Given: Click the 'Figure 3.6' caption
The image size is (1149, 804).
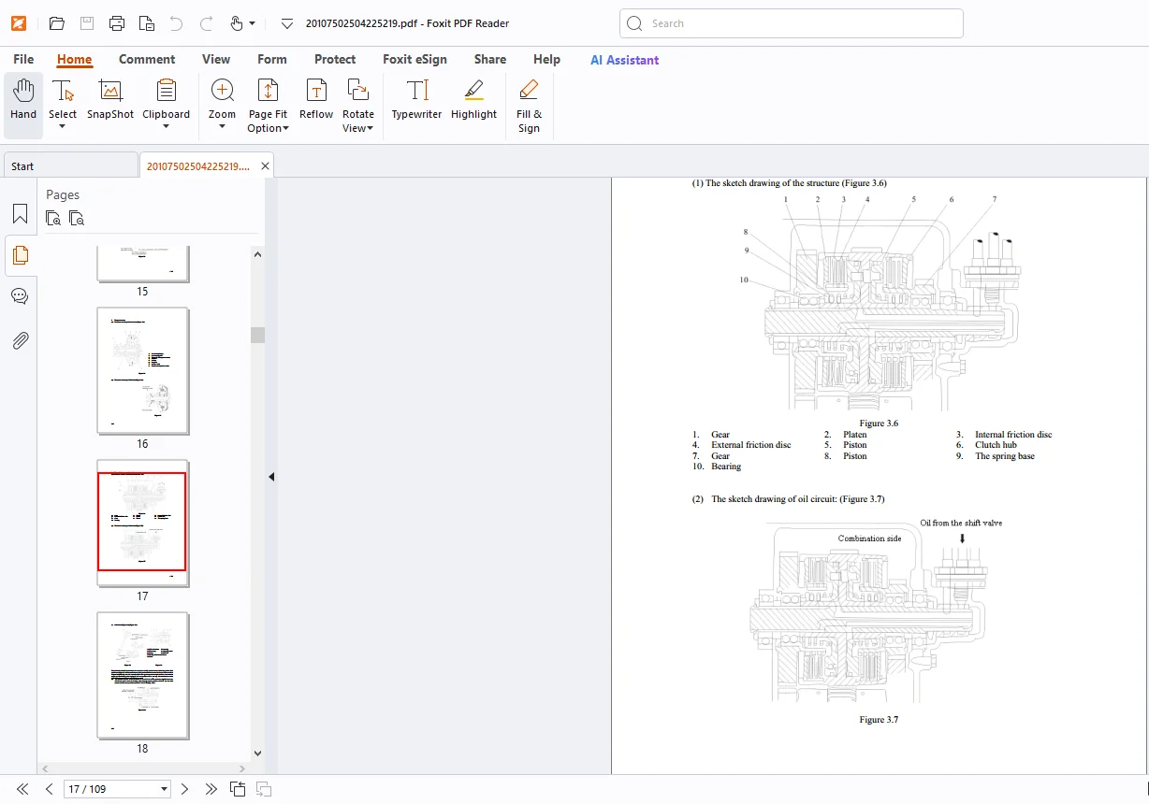Looking at the screenshot, I should point(879,424).
